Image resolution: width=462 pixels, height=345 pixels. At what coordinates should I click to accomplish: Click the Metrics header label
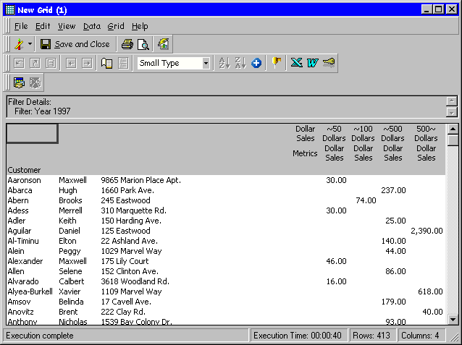(x=305, y=153)
